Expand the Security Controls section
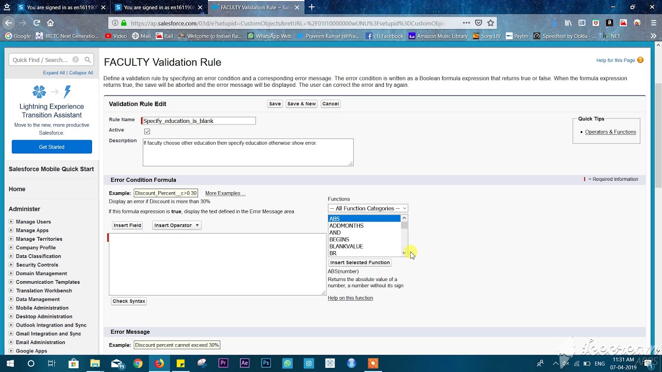The image size is (662, 372). coord(11,265)
